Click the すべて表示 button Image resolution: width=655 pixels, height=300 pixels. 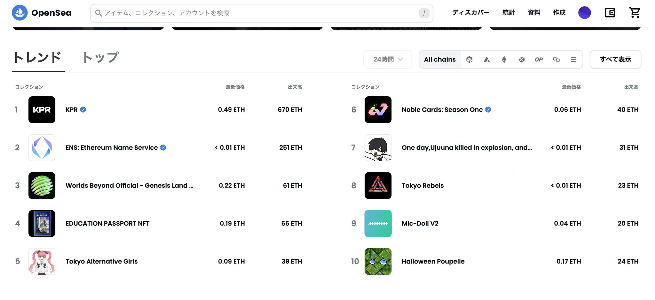[615, 59]
